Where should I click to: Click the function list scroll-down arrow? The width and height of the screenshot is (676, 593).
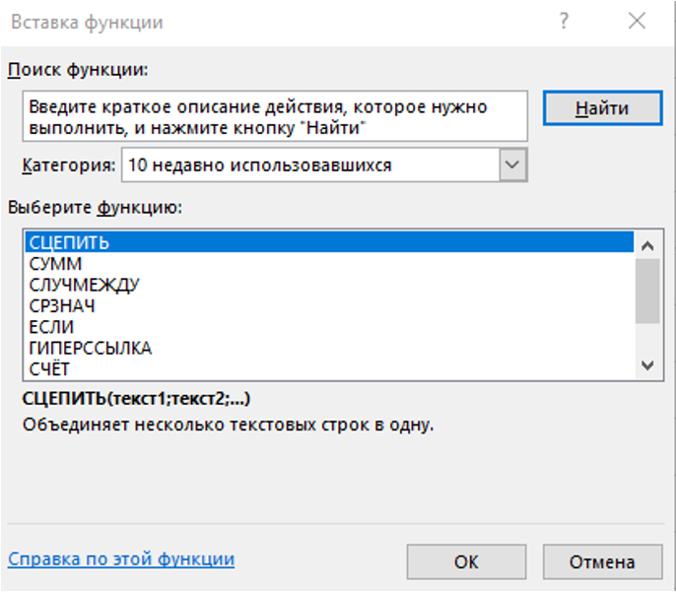pyautogui.click(x=646, y=364)
